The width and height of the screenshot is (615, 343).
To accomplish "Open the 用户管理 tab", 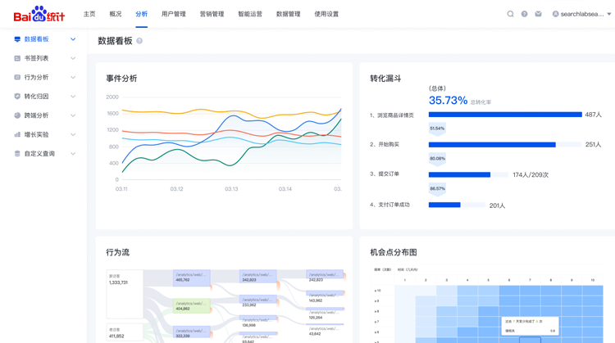I will coord(174,14).
